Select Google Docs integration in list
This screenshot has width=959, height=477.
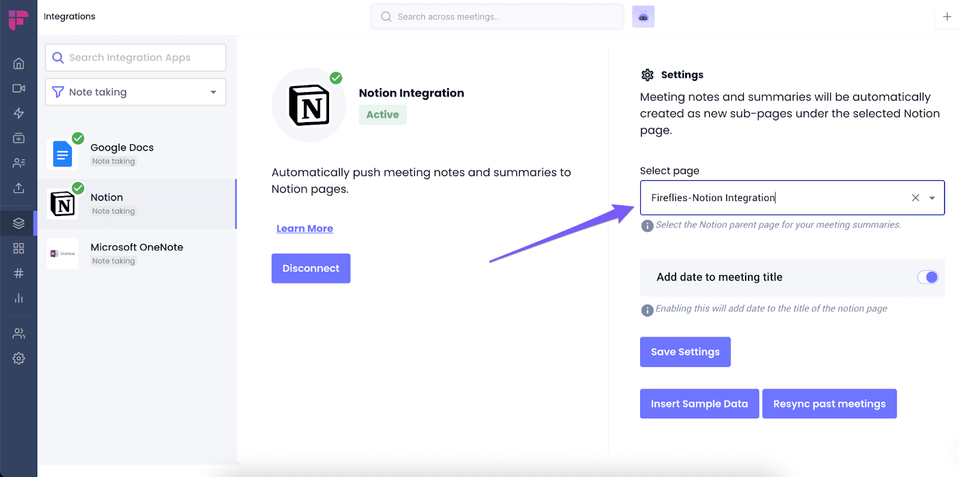tap(137, 154)
